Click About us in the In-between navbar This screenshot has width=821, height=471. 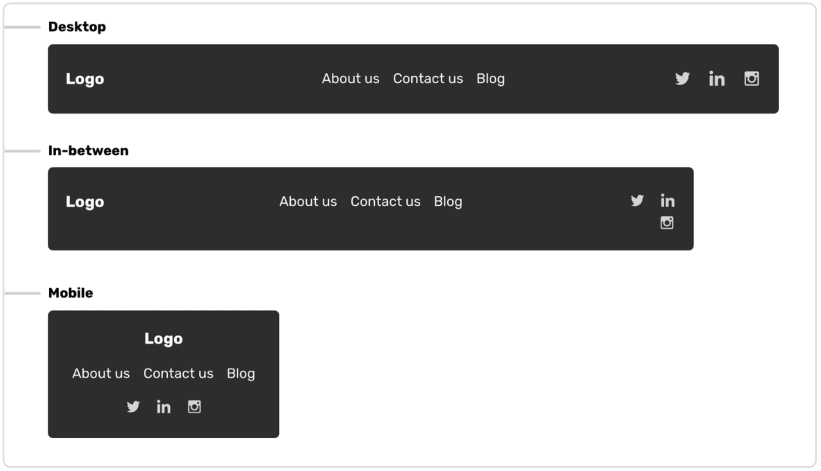pyautogui.click(x=308, y=202)
